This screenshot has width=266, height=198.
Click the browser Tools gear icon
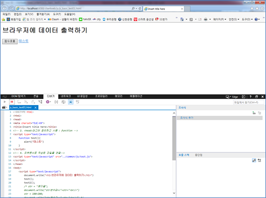click(262, 9)
